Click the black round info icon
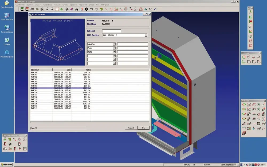 86,9
